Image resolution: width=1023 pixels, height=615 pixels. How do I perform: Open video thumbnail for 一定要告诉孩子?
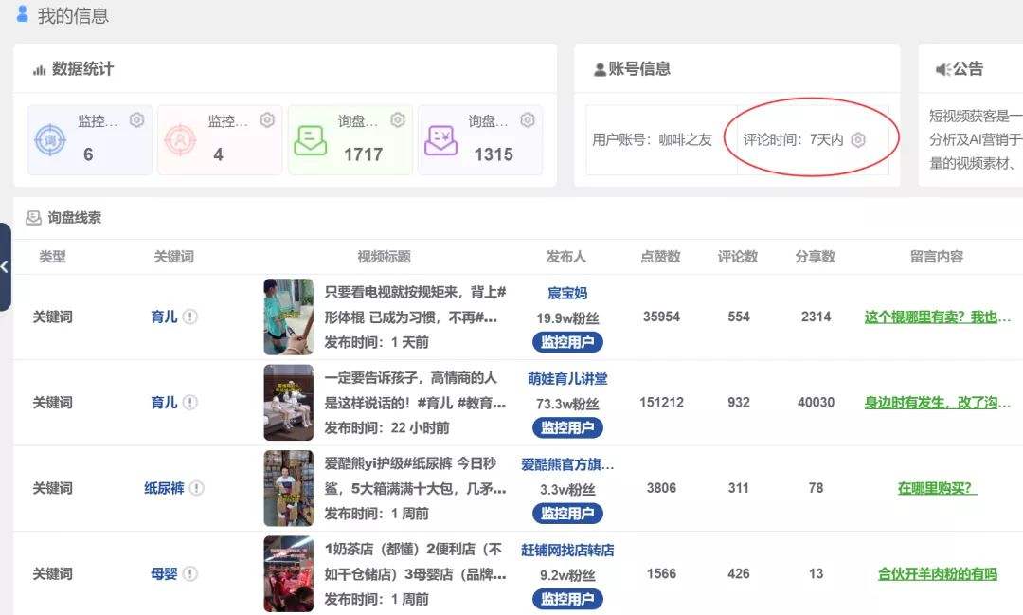[288, 402]
